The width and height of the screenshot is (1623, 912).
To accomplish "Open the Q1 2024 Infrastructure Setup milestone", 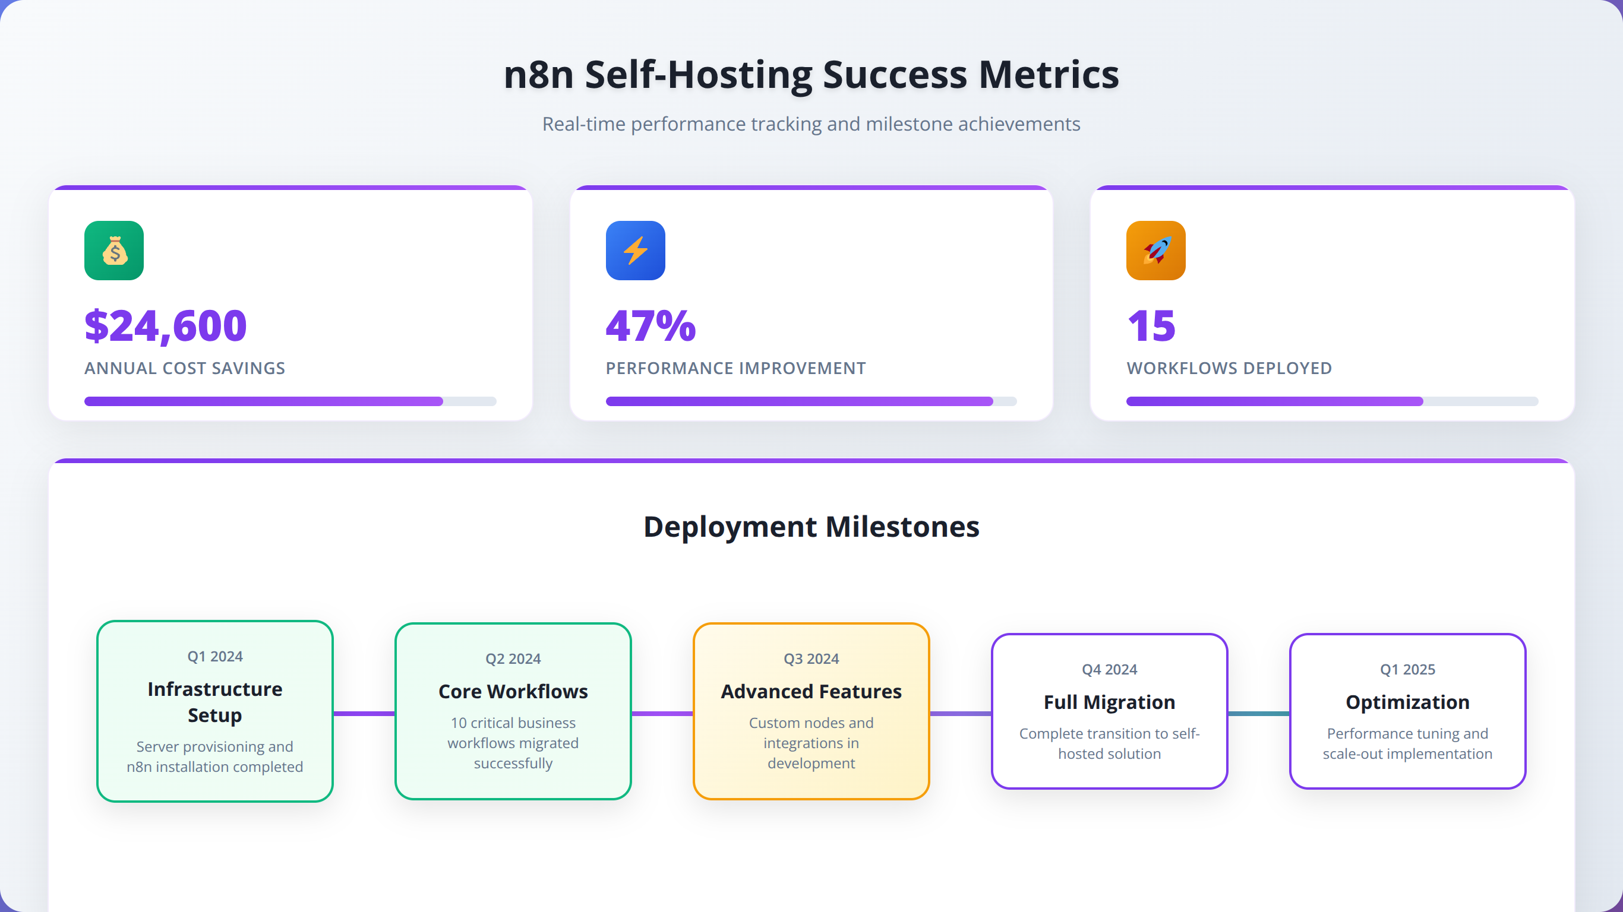I will [215, 711].
